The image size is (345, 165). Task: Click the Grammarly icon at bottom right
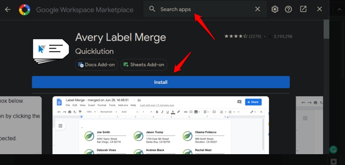[333, 150]
